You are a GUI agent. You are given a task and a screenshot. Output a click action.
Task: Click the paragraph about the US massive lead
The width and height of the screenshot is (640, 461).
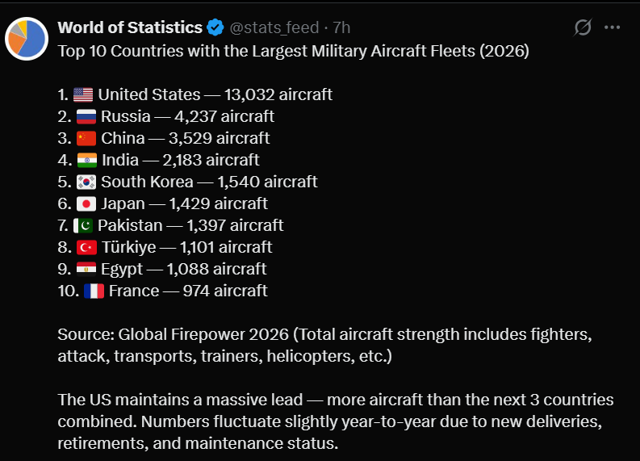coord(336,421)
